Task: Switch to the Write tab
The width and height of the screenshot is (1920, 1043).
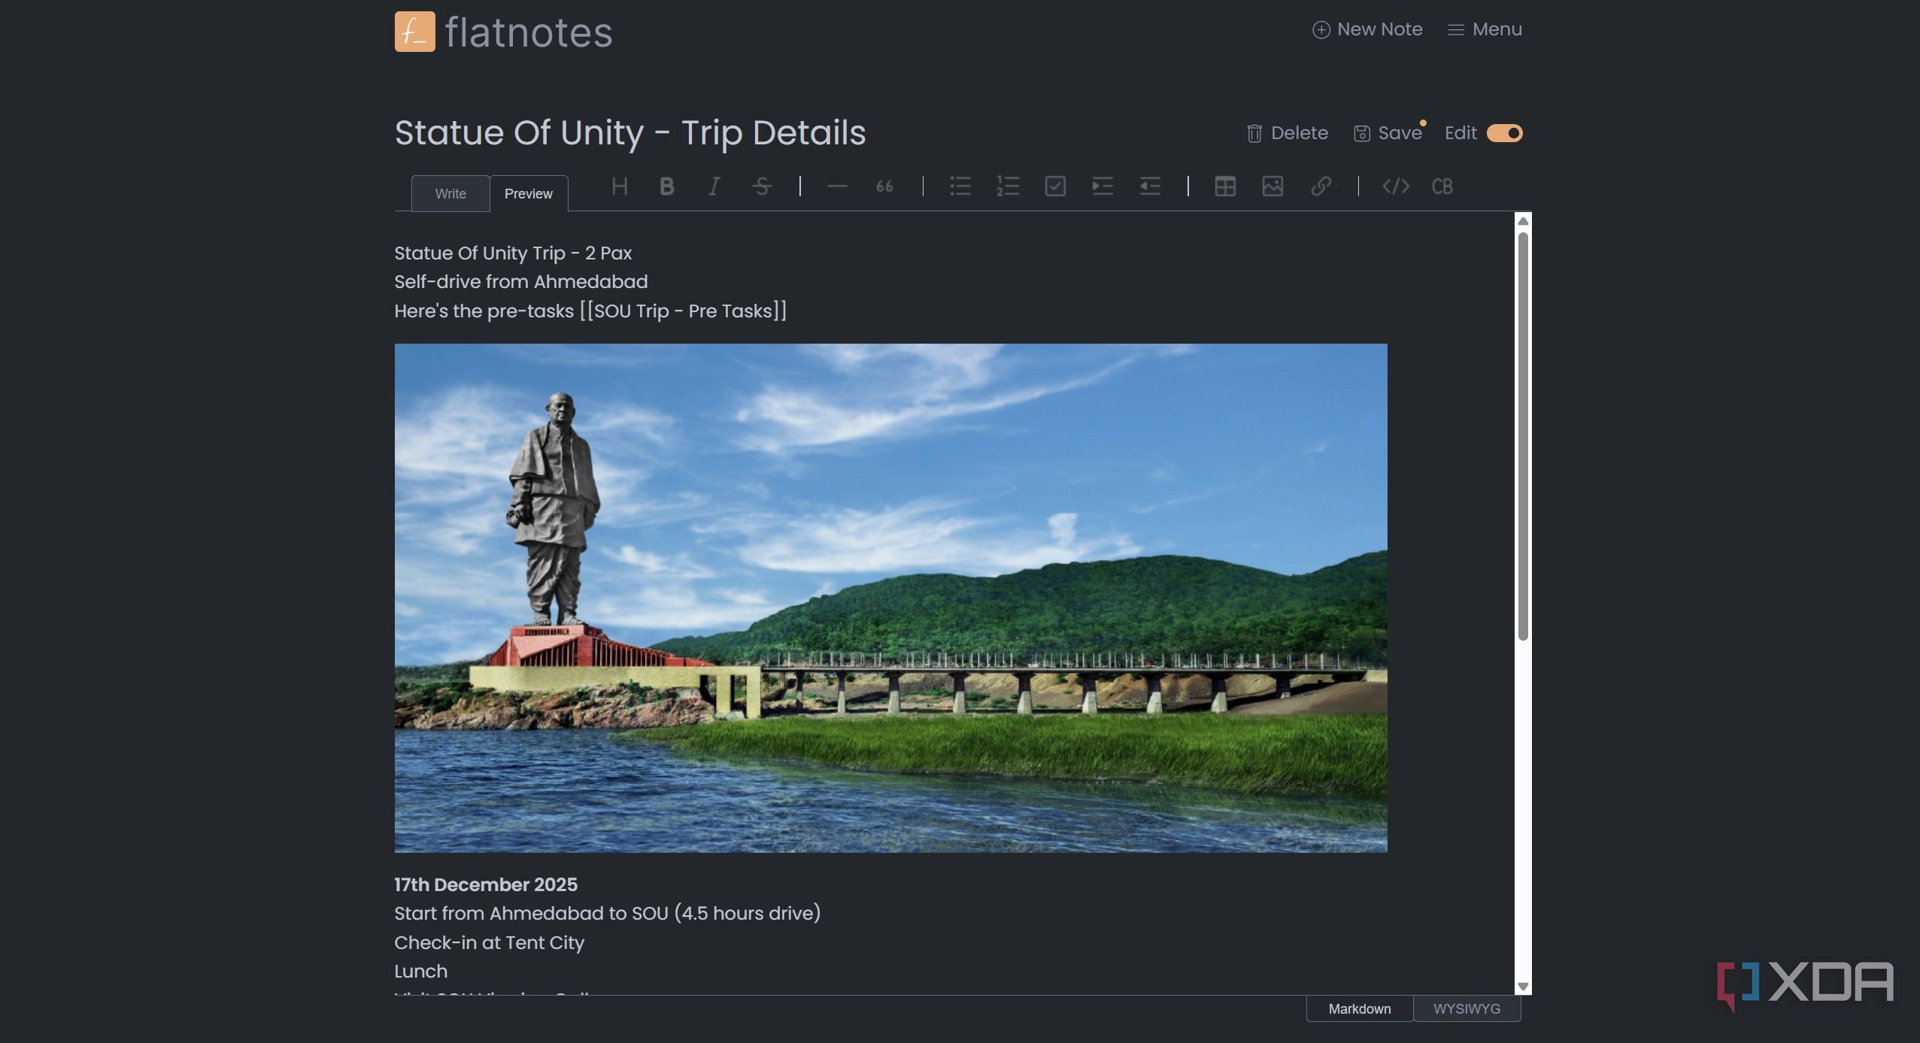Action: click(450, 194)
